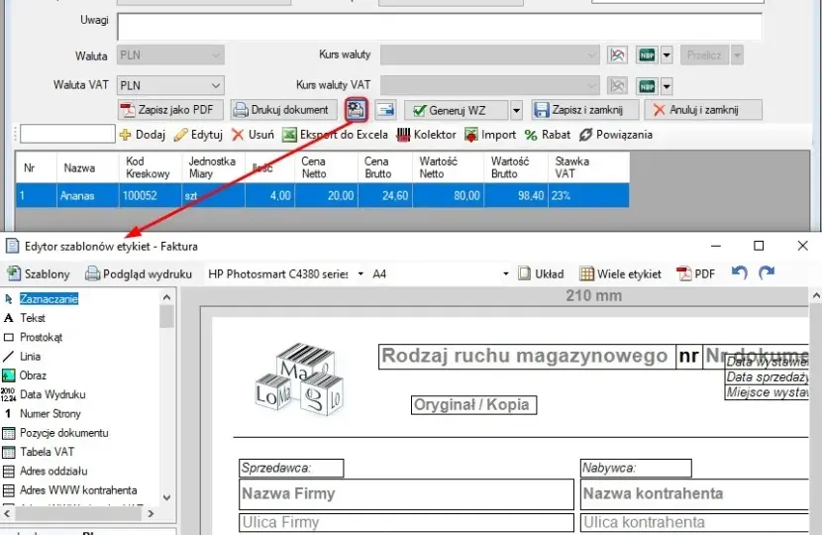Click the Przelicz button

(704, 55)
